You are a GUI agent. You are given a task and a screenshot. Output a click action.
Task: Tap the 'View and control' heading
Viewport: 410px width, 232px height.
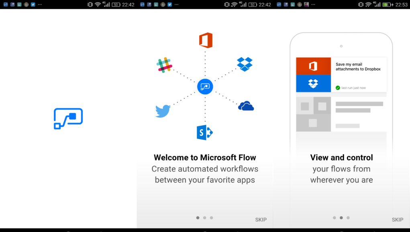pyautogui.click(x=341, y=158)
